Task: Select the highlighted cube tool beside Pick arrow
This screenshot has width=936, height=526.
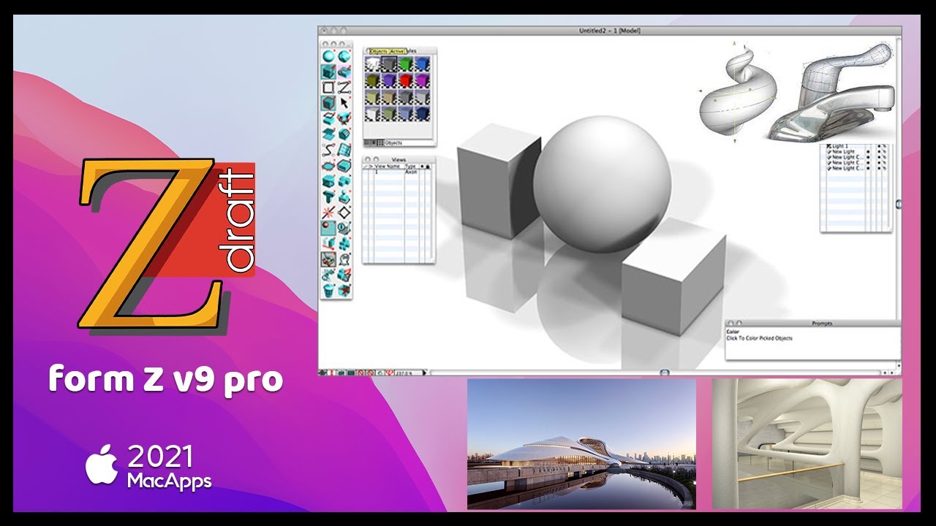Action: point(328,102)
